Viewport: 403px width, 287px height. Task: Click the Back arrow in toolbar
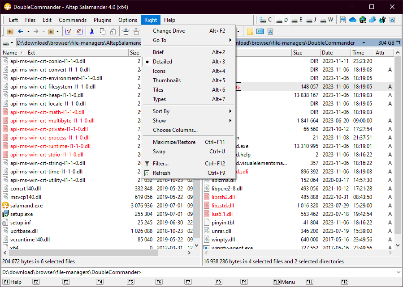(20, 31)
